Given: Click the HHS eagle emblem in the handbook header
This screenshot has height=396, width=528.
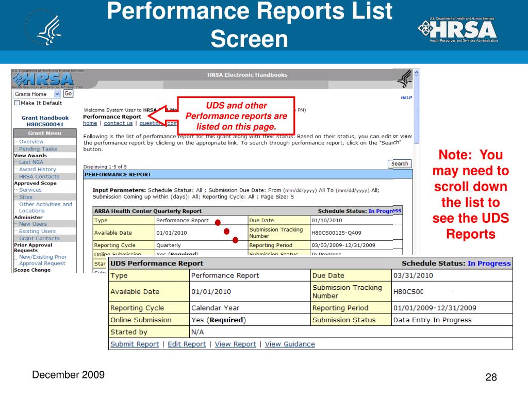Looking at the screenshot, I should tap(404, 78).
